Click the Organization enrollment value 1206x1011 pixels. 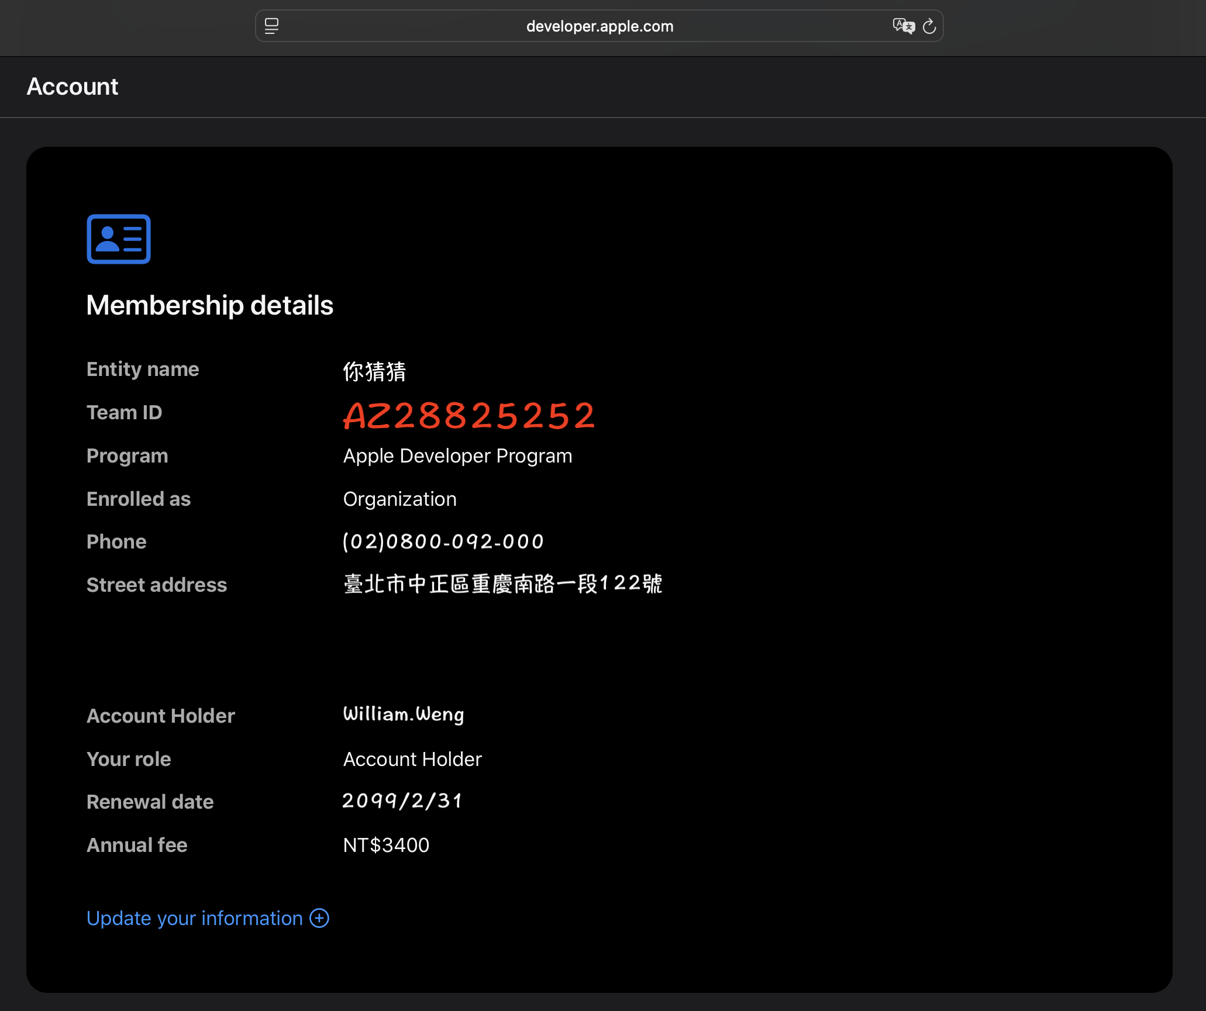(399, 499)
